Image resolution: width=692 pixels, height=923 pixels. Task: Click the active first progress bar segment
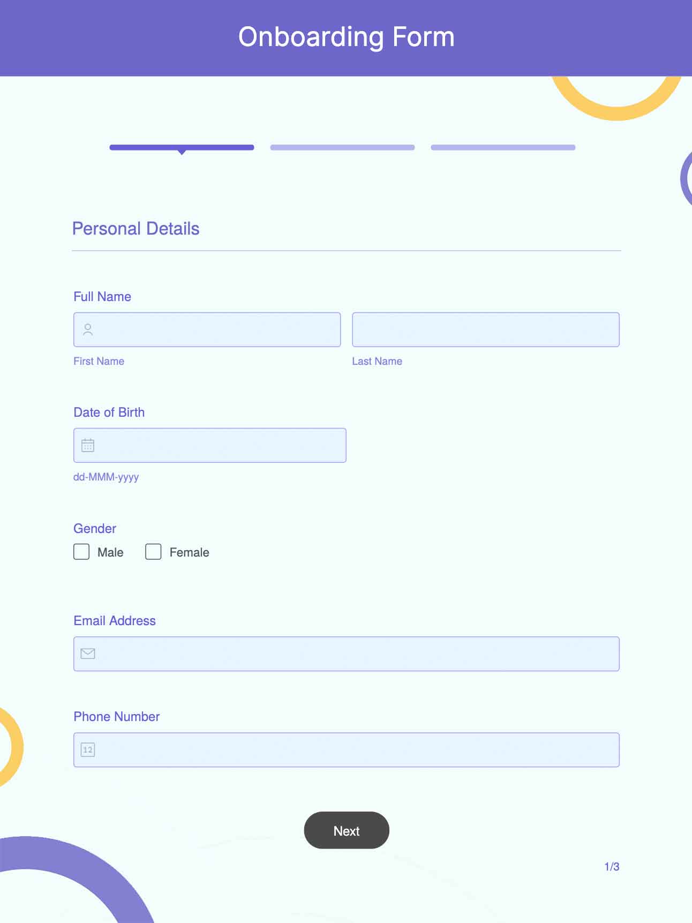[x=181, y=147]
